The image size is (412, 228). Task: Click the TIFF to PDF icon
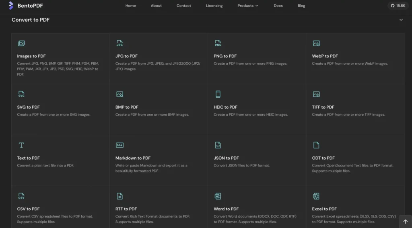[316, 94]
